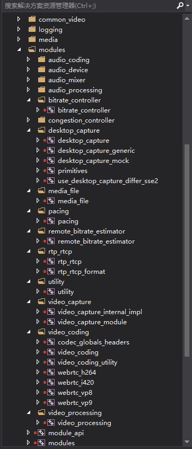
Task: Collapse the desktop_capture folder
Action: click(x=29, y=130)
